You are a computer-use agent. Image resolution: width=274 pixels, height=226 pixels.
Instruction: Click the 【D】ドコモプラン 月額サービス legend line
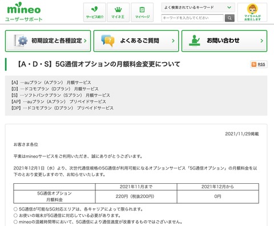[x=55, y=89]
